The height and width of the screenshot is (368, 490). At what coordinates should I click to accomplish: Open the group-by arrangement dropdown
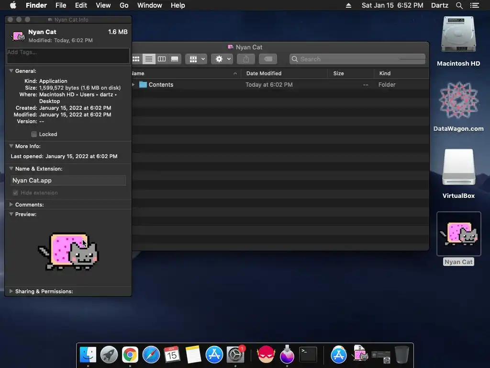pos(196,59)
